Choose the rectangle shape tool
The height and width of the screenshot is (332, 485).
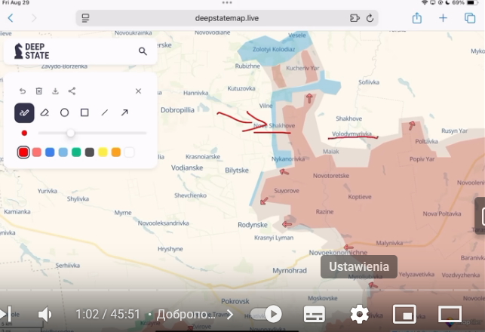tap(84, 112)
